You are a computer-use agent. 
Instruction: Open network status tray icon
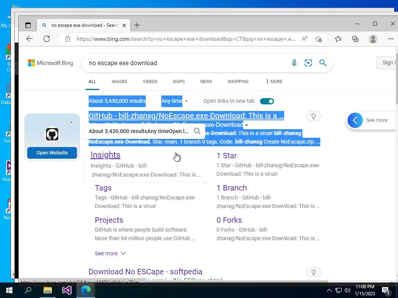click(339, 290)
